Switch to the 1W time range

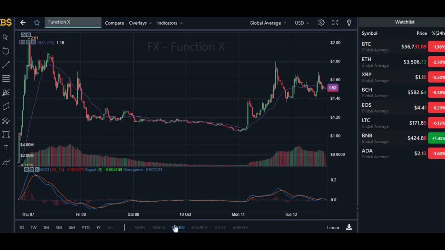[x=33, y=227]
